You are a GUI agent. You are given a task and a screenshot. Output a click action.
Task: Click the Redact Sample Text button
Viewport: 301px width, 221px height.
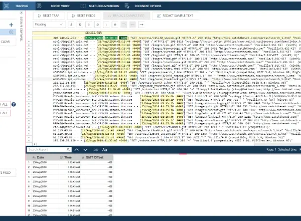[x=175, y=16]
